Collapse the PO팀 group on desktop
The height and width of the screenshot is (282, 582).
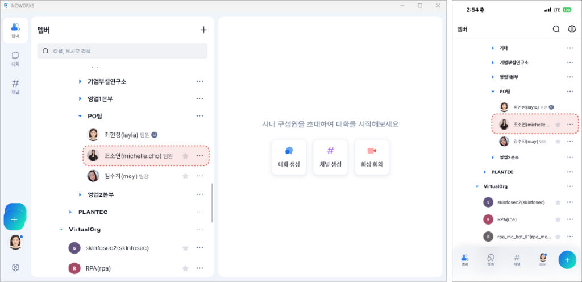point(80,116)
